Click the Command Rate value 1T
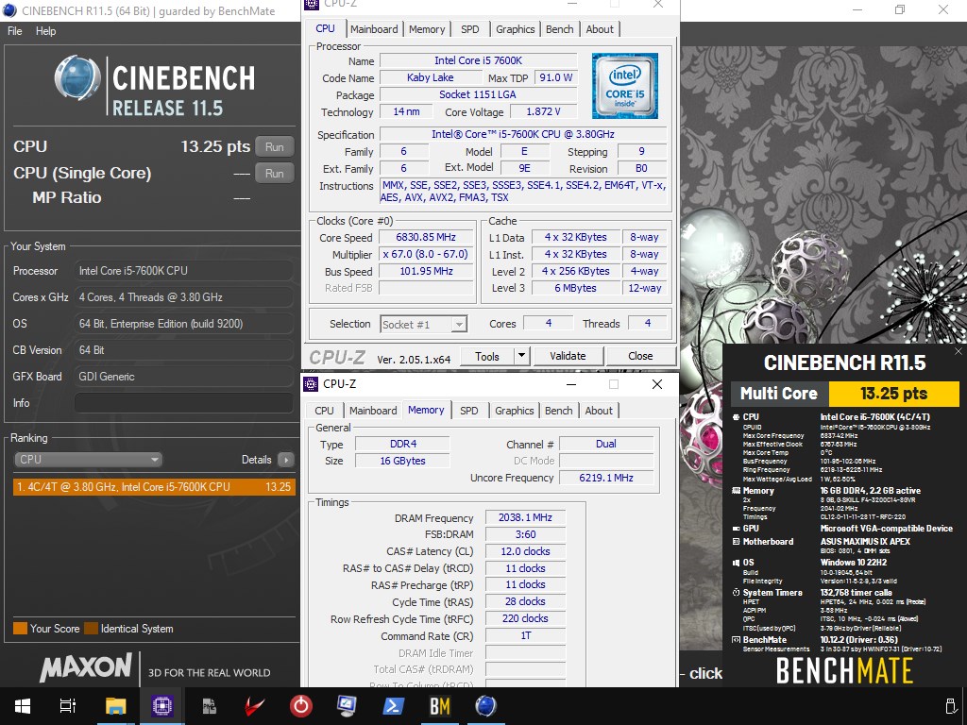967x725 pixels. 525,635
